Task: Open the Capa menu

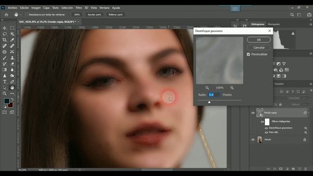Action: 46,8
